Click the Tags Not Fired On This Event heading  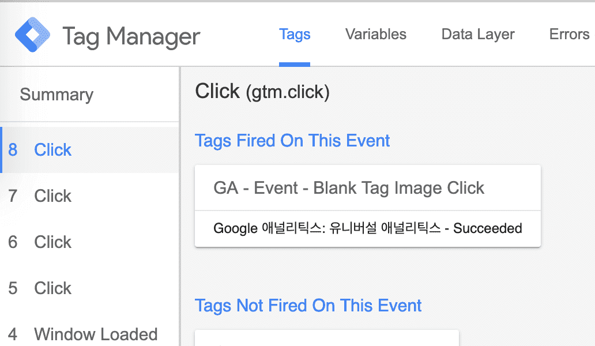tap(308, 306)
